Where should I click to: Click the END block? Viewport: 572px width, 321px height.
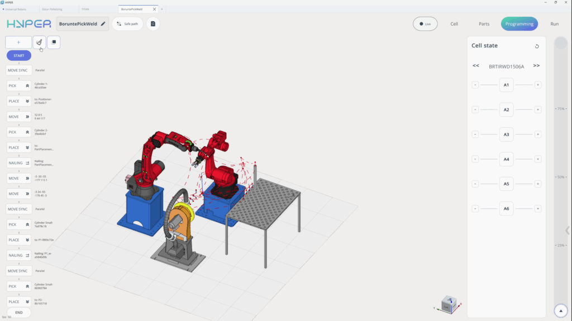(x=19, y=312)
